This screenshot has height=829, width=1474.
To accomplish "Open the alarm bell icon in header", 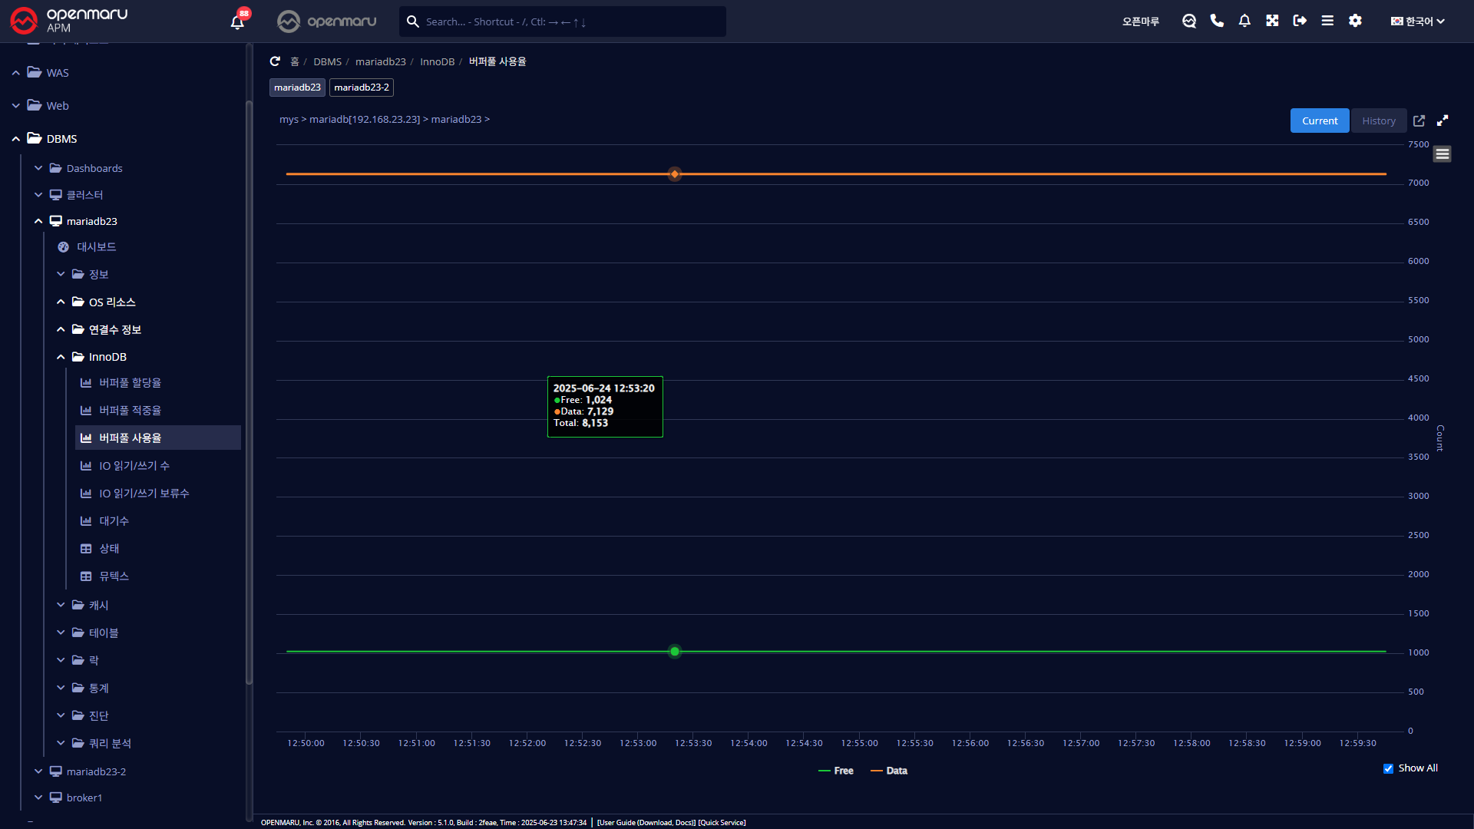I will 1244,21.
